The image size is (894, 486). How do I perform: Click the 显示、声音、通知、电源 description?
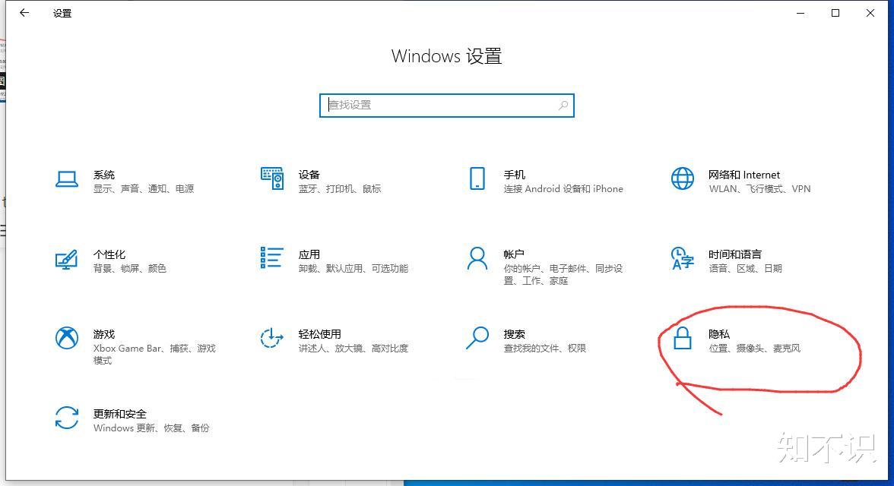[x=144, y=188]
